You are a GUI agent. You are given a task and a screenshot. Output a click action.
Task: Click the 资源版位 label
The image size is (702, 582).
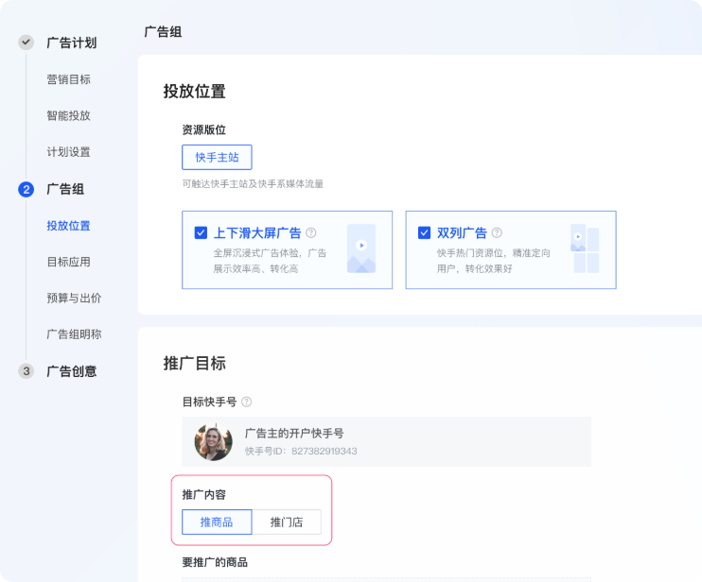(x=203, y=130)
